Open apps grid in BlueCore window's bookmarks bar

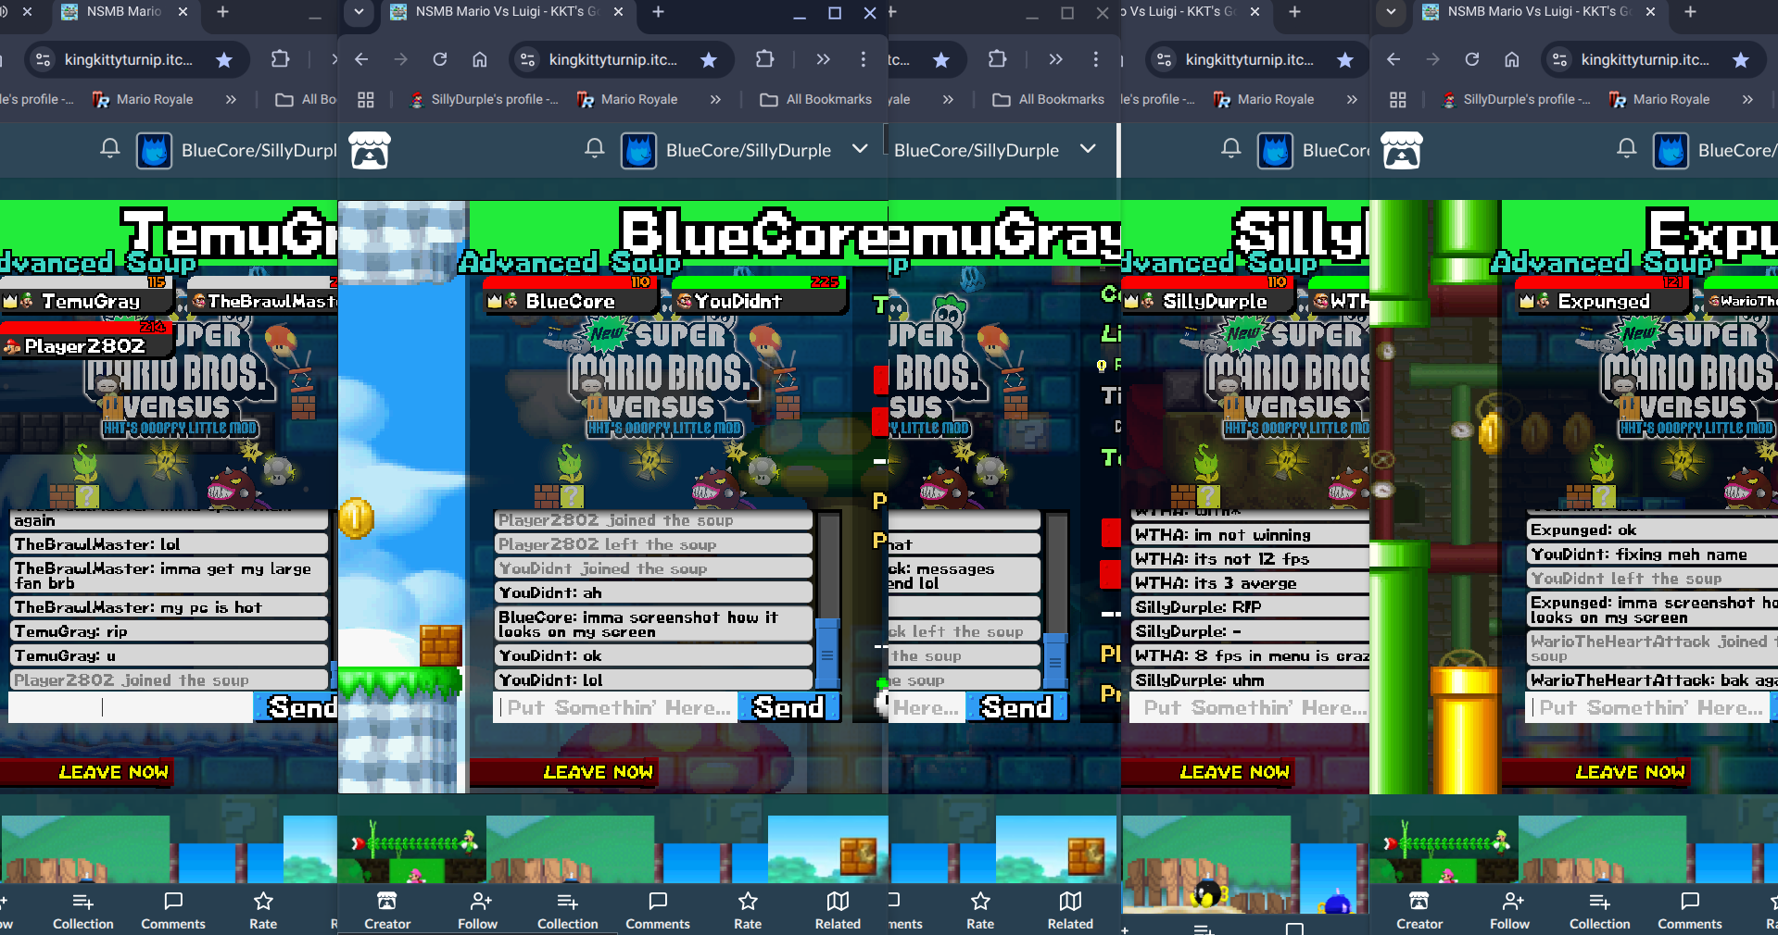[366, 99]
